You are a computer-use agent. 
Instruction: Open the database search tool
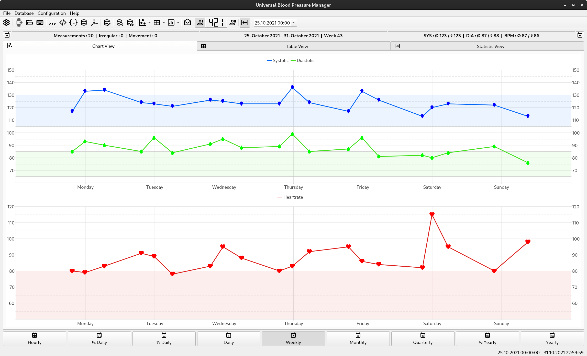(x=119, y=22)
